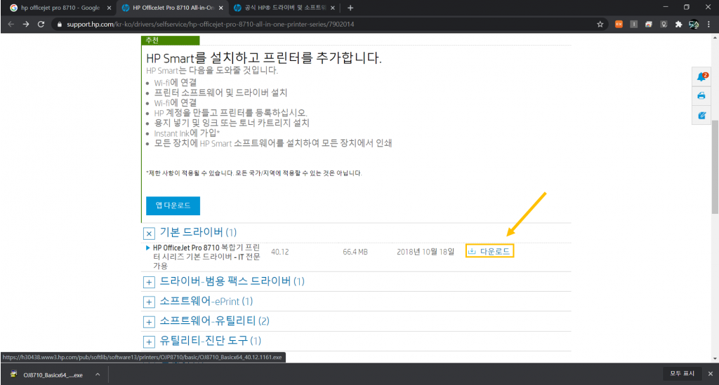Collapse the 기본 드라이버 section

tap(149, 234)
